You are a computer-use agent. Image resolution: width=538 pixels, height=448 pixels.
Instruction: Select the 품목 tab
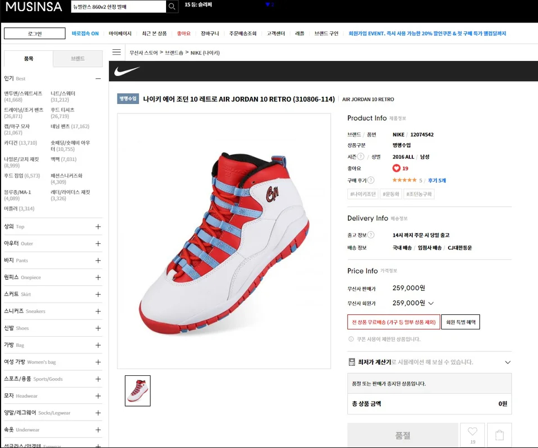(29, 59)
